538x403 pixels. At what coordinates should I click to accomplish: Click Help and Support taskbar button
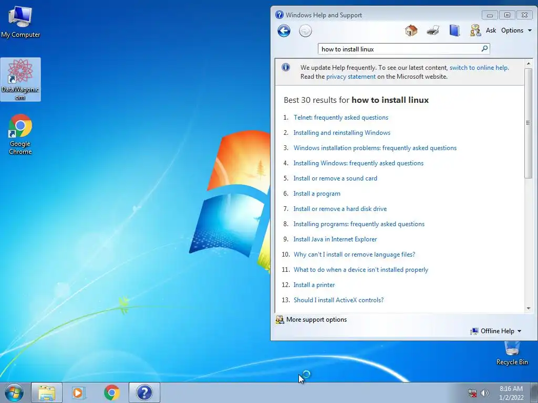tap(144, 393)
